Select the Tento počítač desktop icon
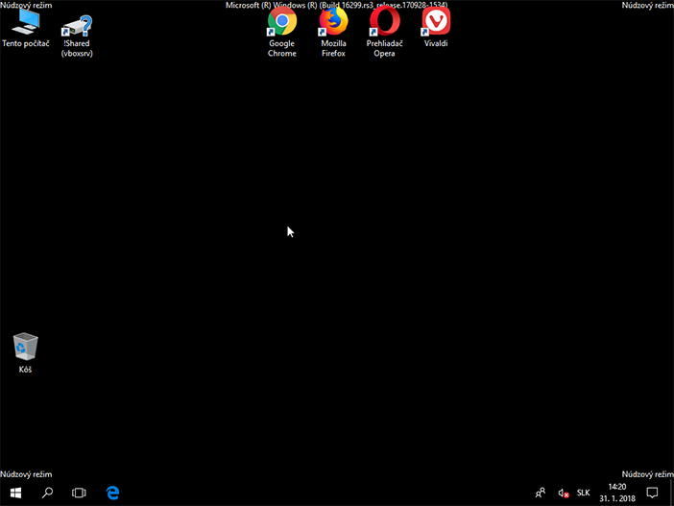 tap(25, 24)
